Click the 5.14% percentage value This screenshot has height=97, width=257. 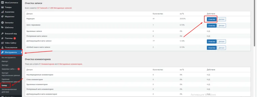click(x=182, y=41)
